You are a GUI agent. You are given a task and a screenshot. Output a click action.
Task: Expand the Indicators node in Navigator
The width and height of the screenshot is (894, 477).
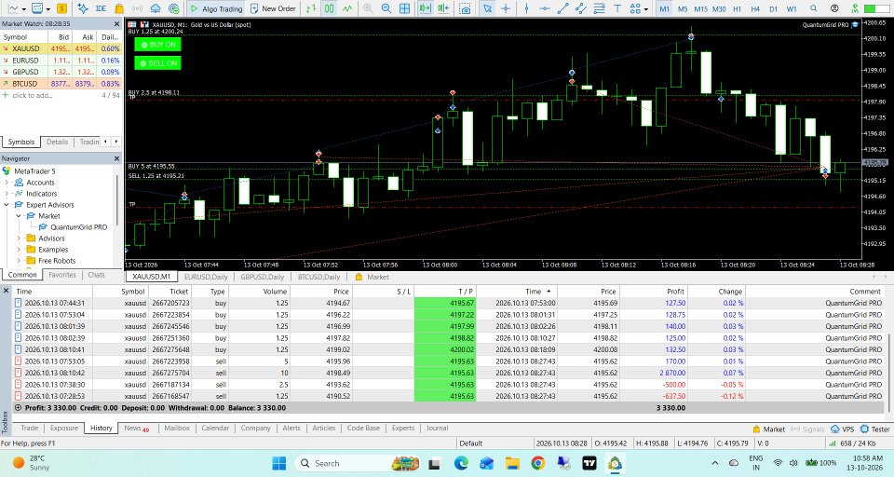coord(7,194)
